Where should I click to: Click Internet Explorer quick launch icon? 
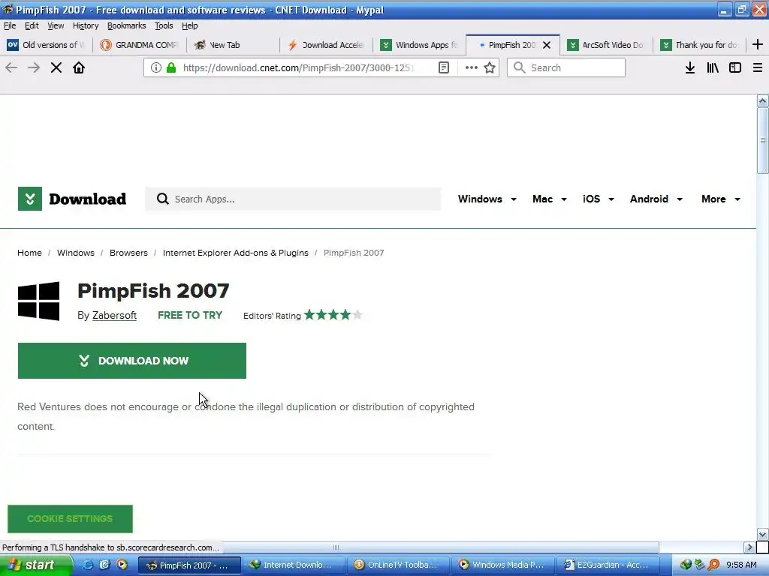point(87,565)
